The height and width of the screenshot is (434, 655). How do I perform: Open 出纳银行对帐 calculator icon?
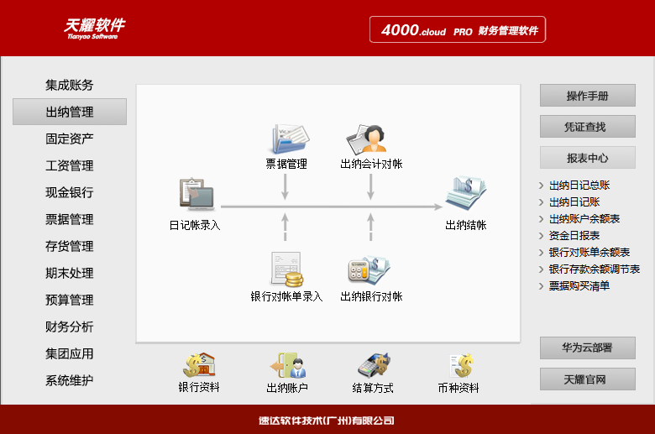369,269
